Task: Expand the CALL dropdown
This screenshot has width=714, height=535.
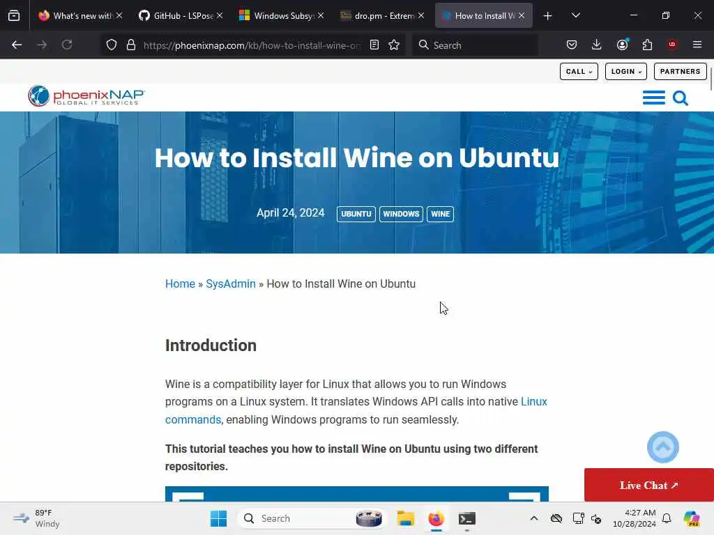Action: tap(579, 72)
